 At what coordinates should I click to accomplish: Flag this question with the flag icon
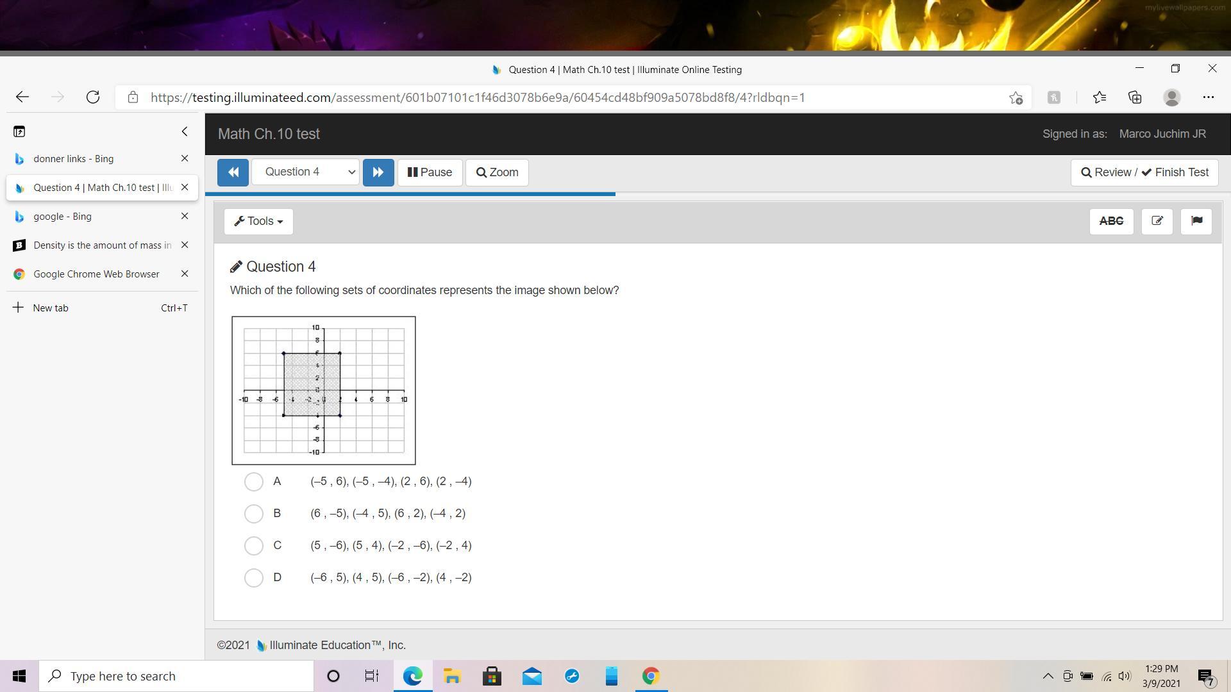1196,221
